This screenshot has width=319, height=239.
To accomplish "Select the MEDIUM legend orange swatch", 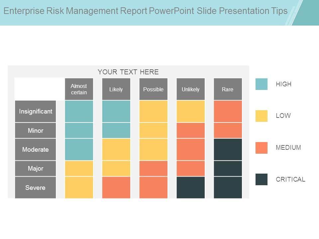I will (261, 148).
